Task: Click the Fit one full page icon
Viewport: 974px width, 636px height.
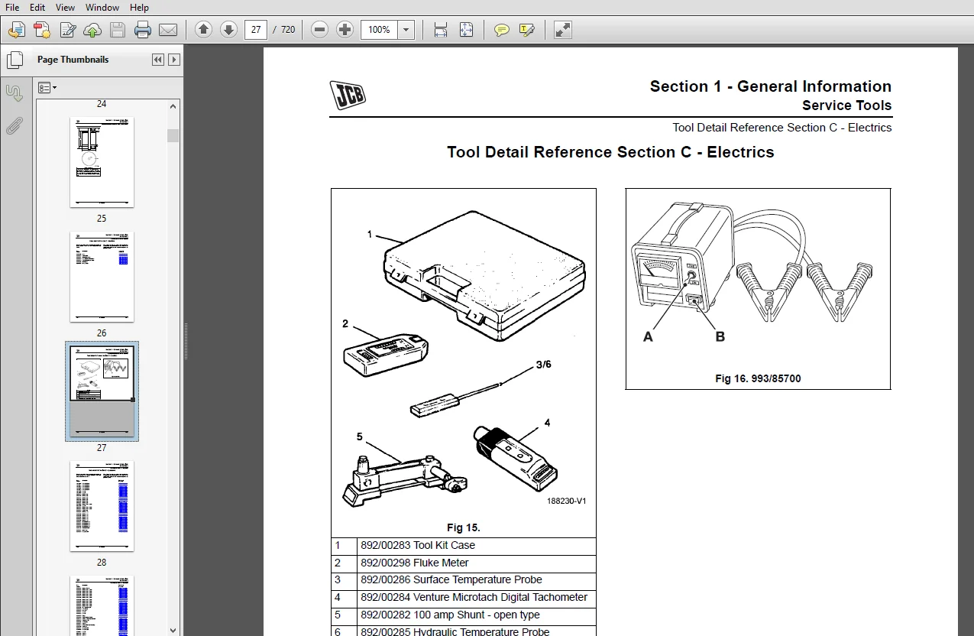Action: click(x=466, y=30)
